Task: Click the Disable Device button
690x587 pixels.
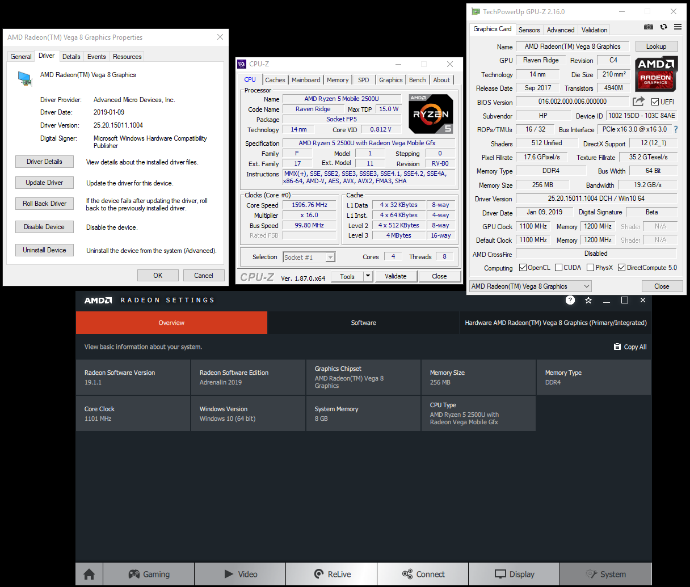Action: pyautogui.click(x=44, y=227)
